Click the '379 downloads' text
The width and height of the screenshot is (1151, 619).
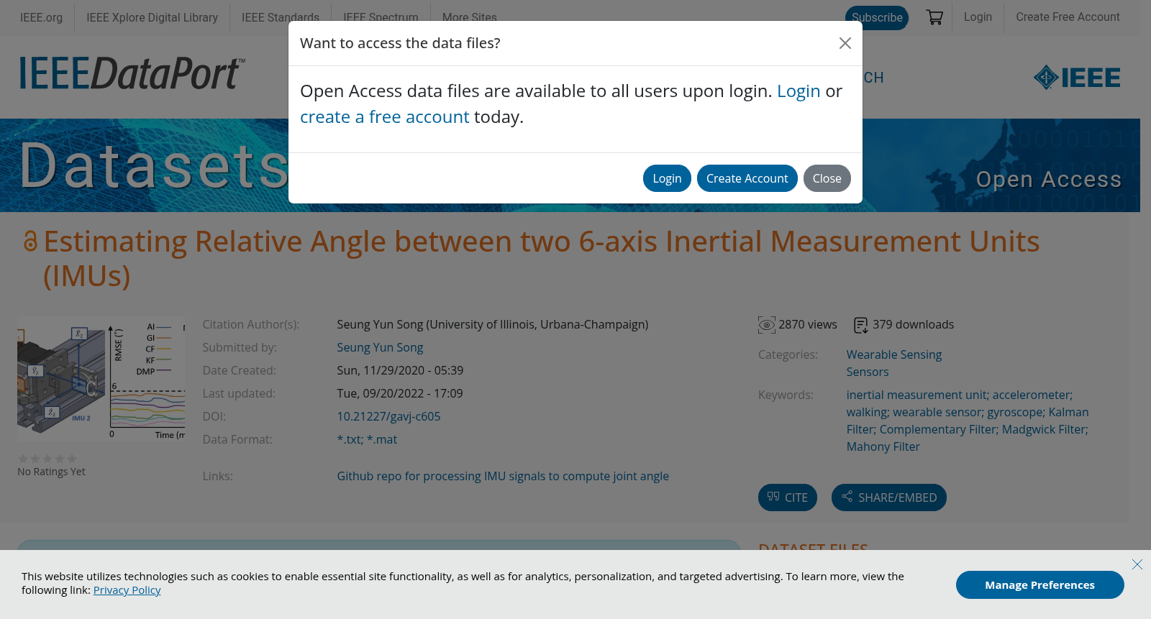[914, 324]
